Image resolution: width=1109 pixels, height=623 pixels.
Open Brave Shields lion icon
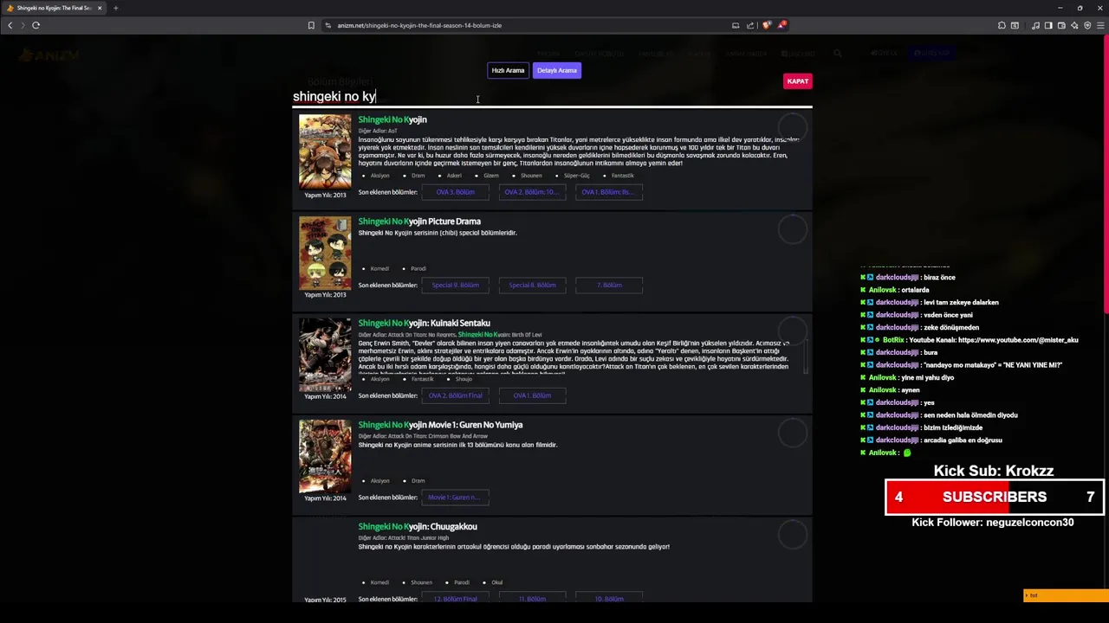click(x=767, y=25)
